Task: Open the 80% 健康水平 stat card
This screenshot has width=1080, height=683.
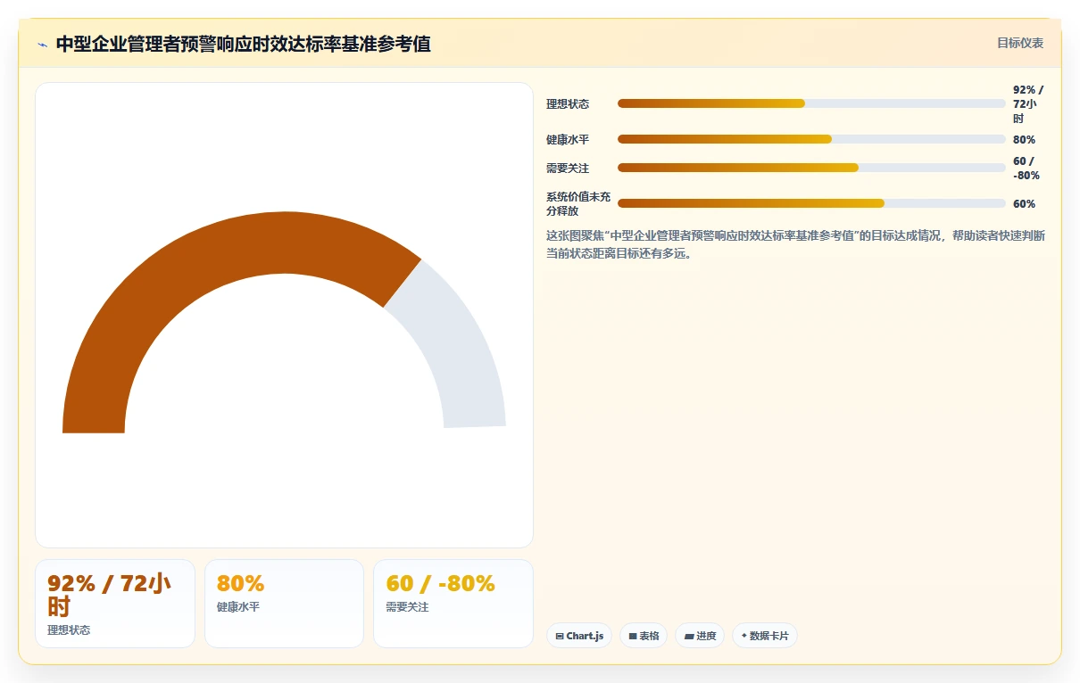Action: [x=284, y=604]
